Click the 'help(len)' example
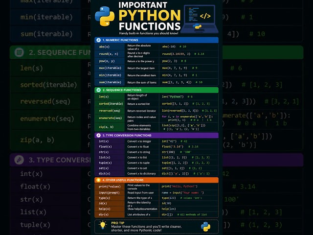This screenshot has height=235, width=313. click(169, 209)
